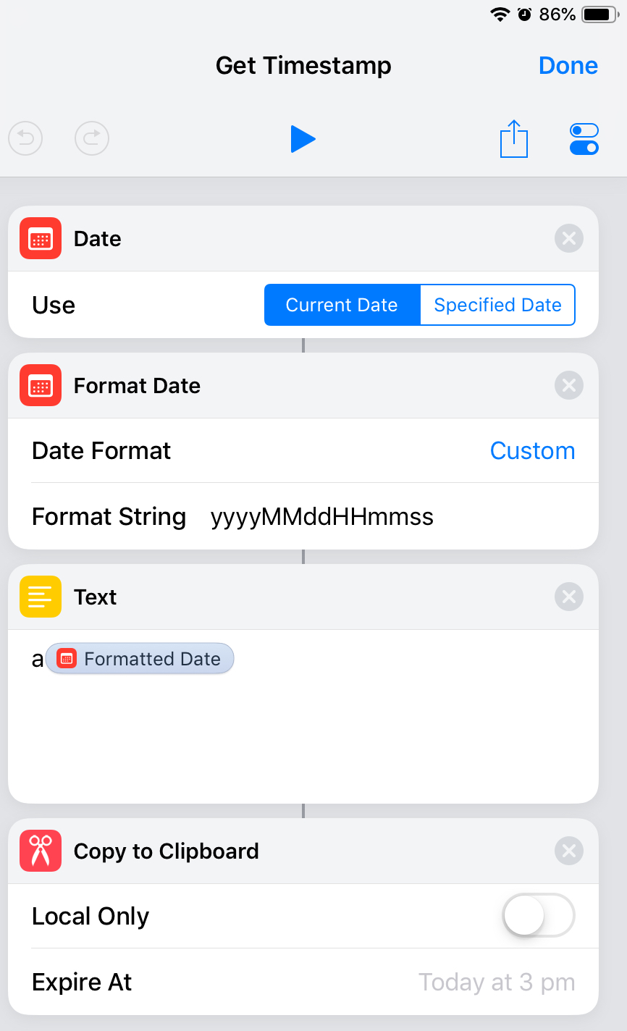Tap the scissors Copy to Clipboard icon
This screenshot has width=627, height=1031.
[x=41, y=851]
